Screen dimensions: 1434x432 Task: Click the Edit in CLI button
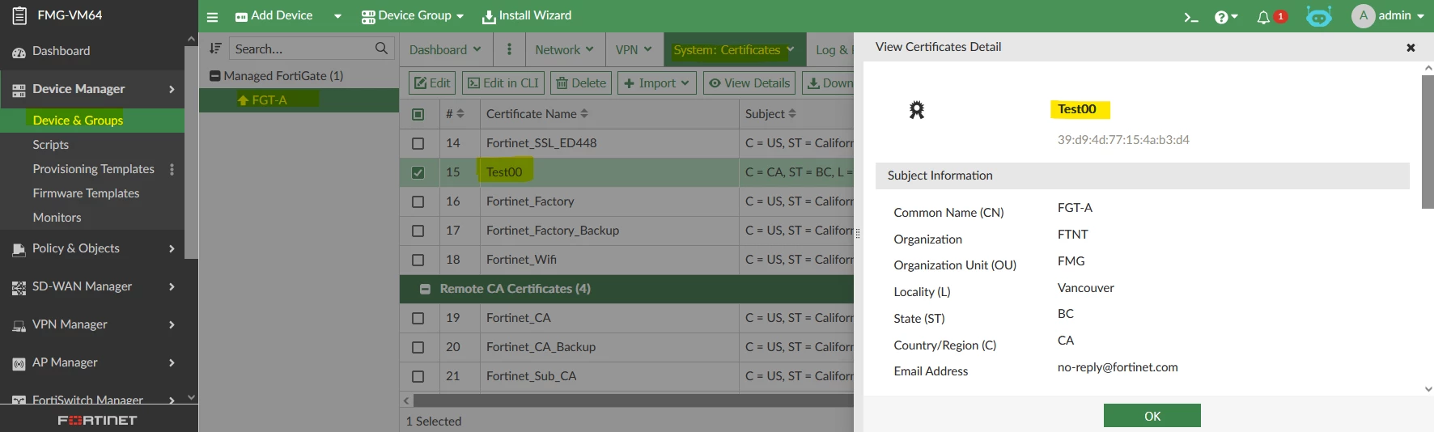coord(504,83)
